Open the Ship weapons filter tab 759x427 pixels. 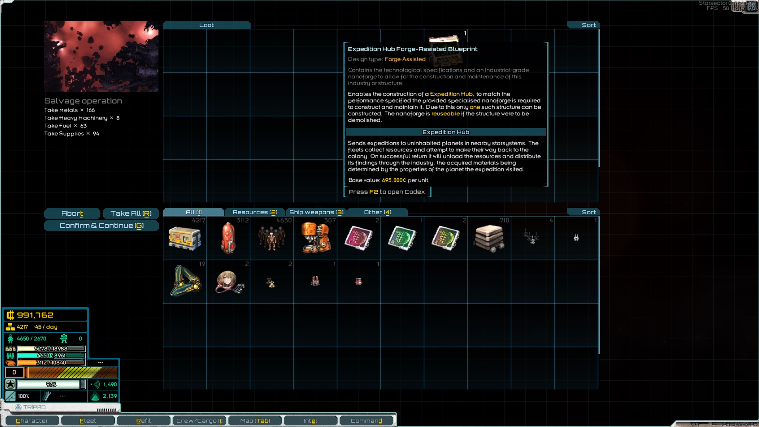click(x=315, y=212)
